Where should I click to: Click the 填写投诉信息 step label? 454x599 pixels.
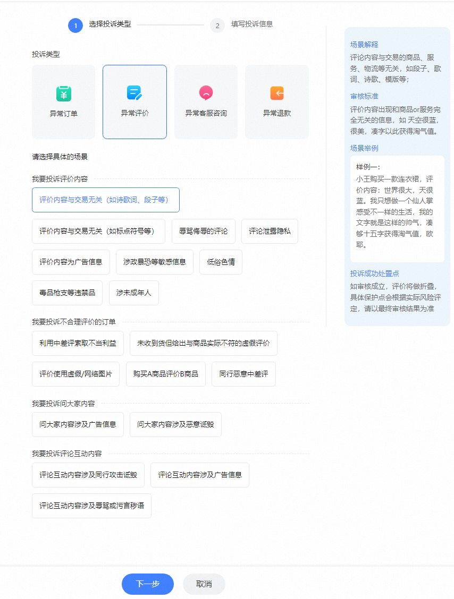pyautogui.click(x=251, y=24)
